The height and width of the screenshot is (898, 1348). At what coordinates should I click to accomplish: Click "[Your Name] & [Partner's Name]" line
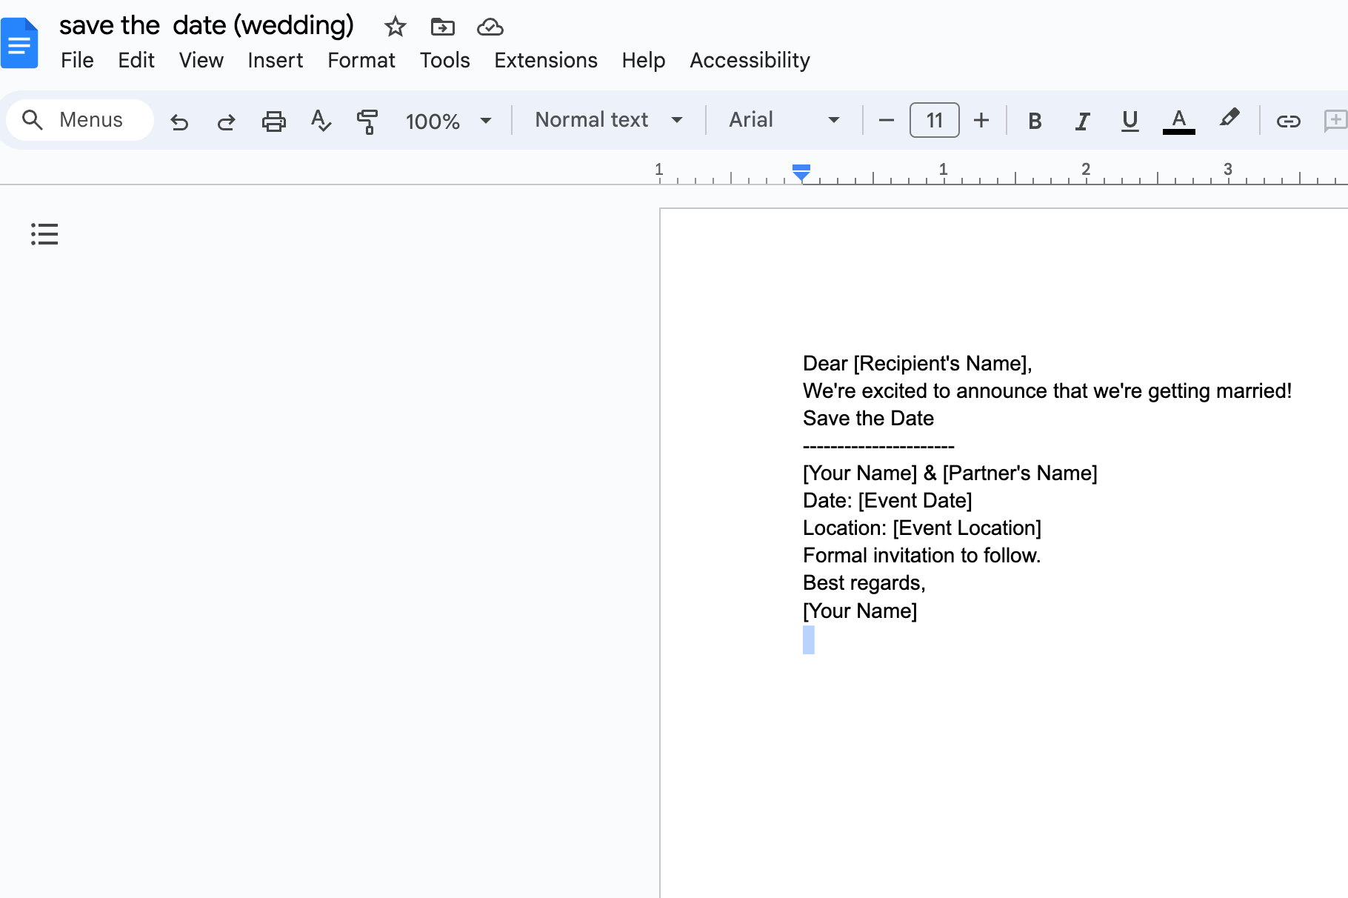pos(950,473)
